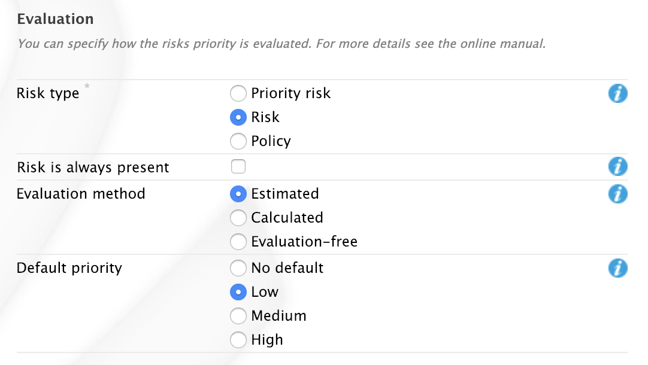648x365 pixels.
Task: Set default priority to High
Action: point(238,340)
